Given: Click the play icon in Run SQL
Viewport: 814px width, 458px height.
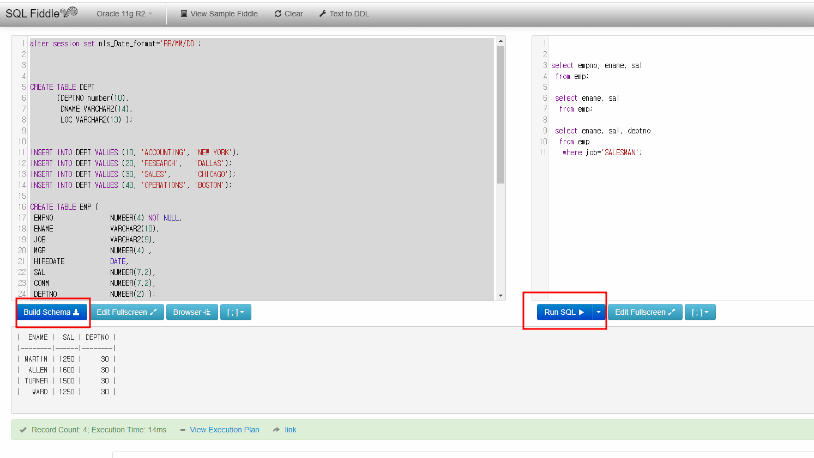Looking at the screenshot, I should click(581, 312).
